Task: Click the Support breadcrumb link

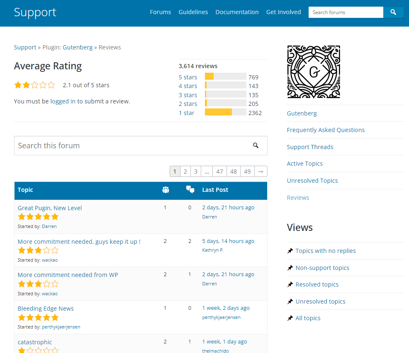Action: 25,47
